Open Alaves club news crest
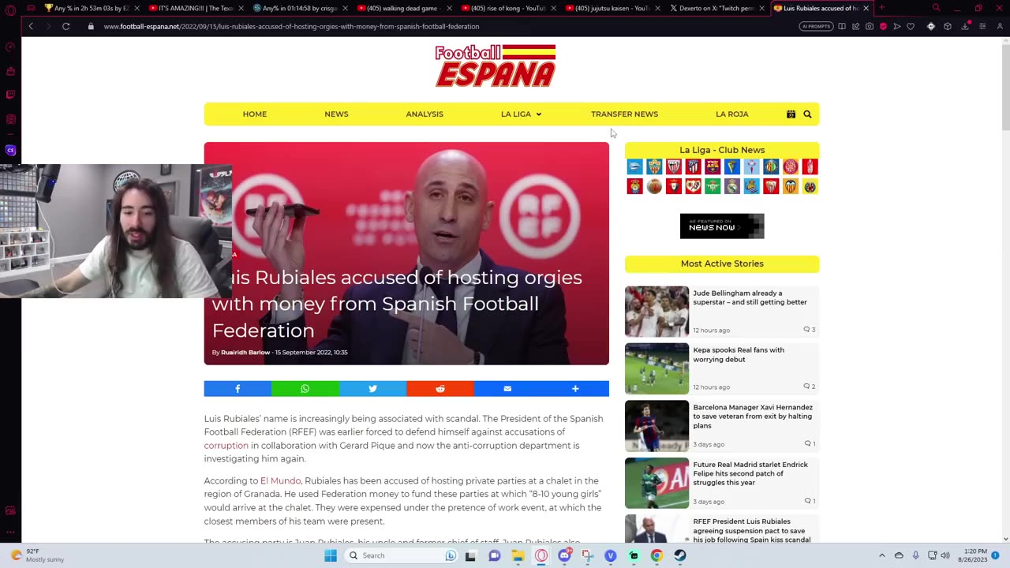The width and height of the screenshot is (1010, 568). click(x=635, y=166)
